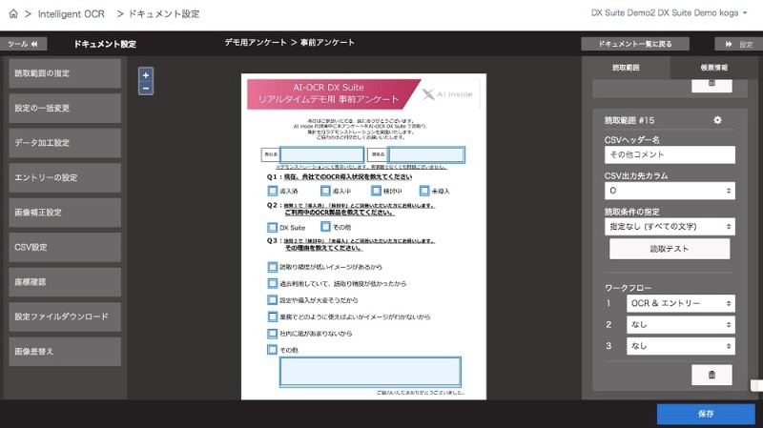This screenshot has width=763, height=428.
Task: Select the DX Suite checkbox region
Action: point(273,228)
